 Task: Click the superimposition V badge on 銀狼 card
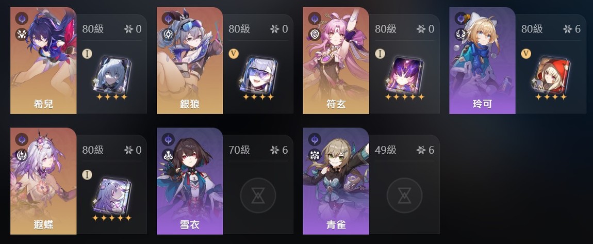[x=234, y=54]
